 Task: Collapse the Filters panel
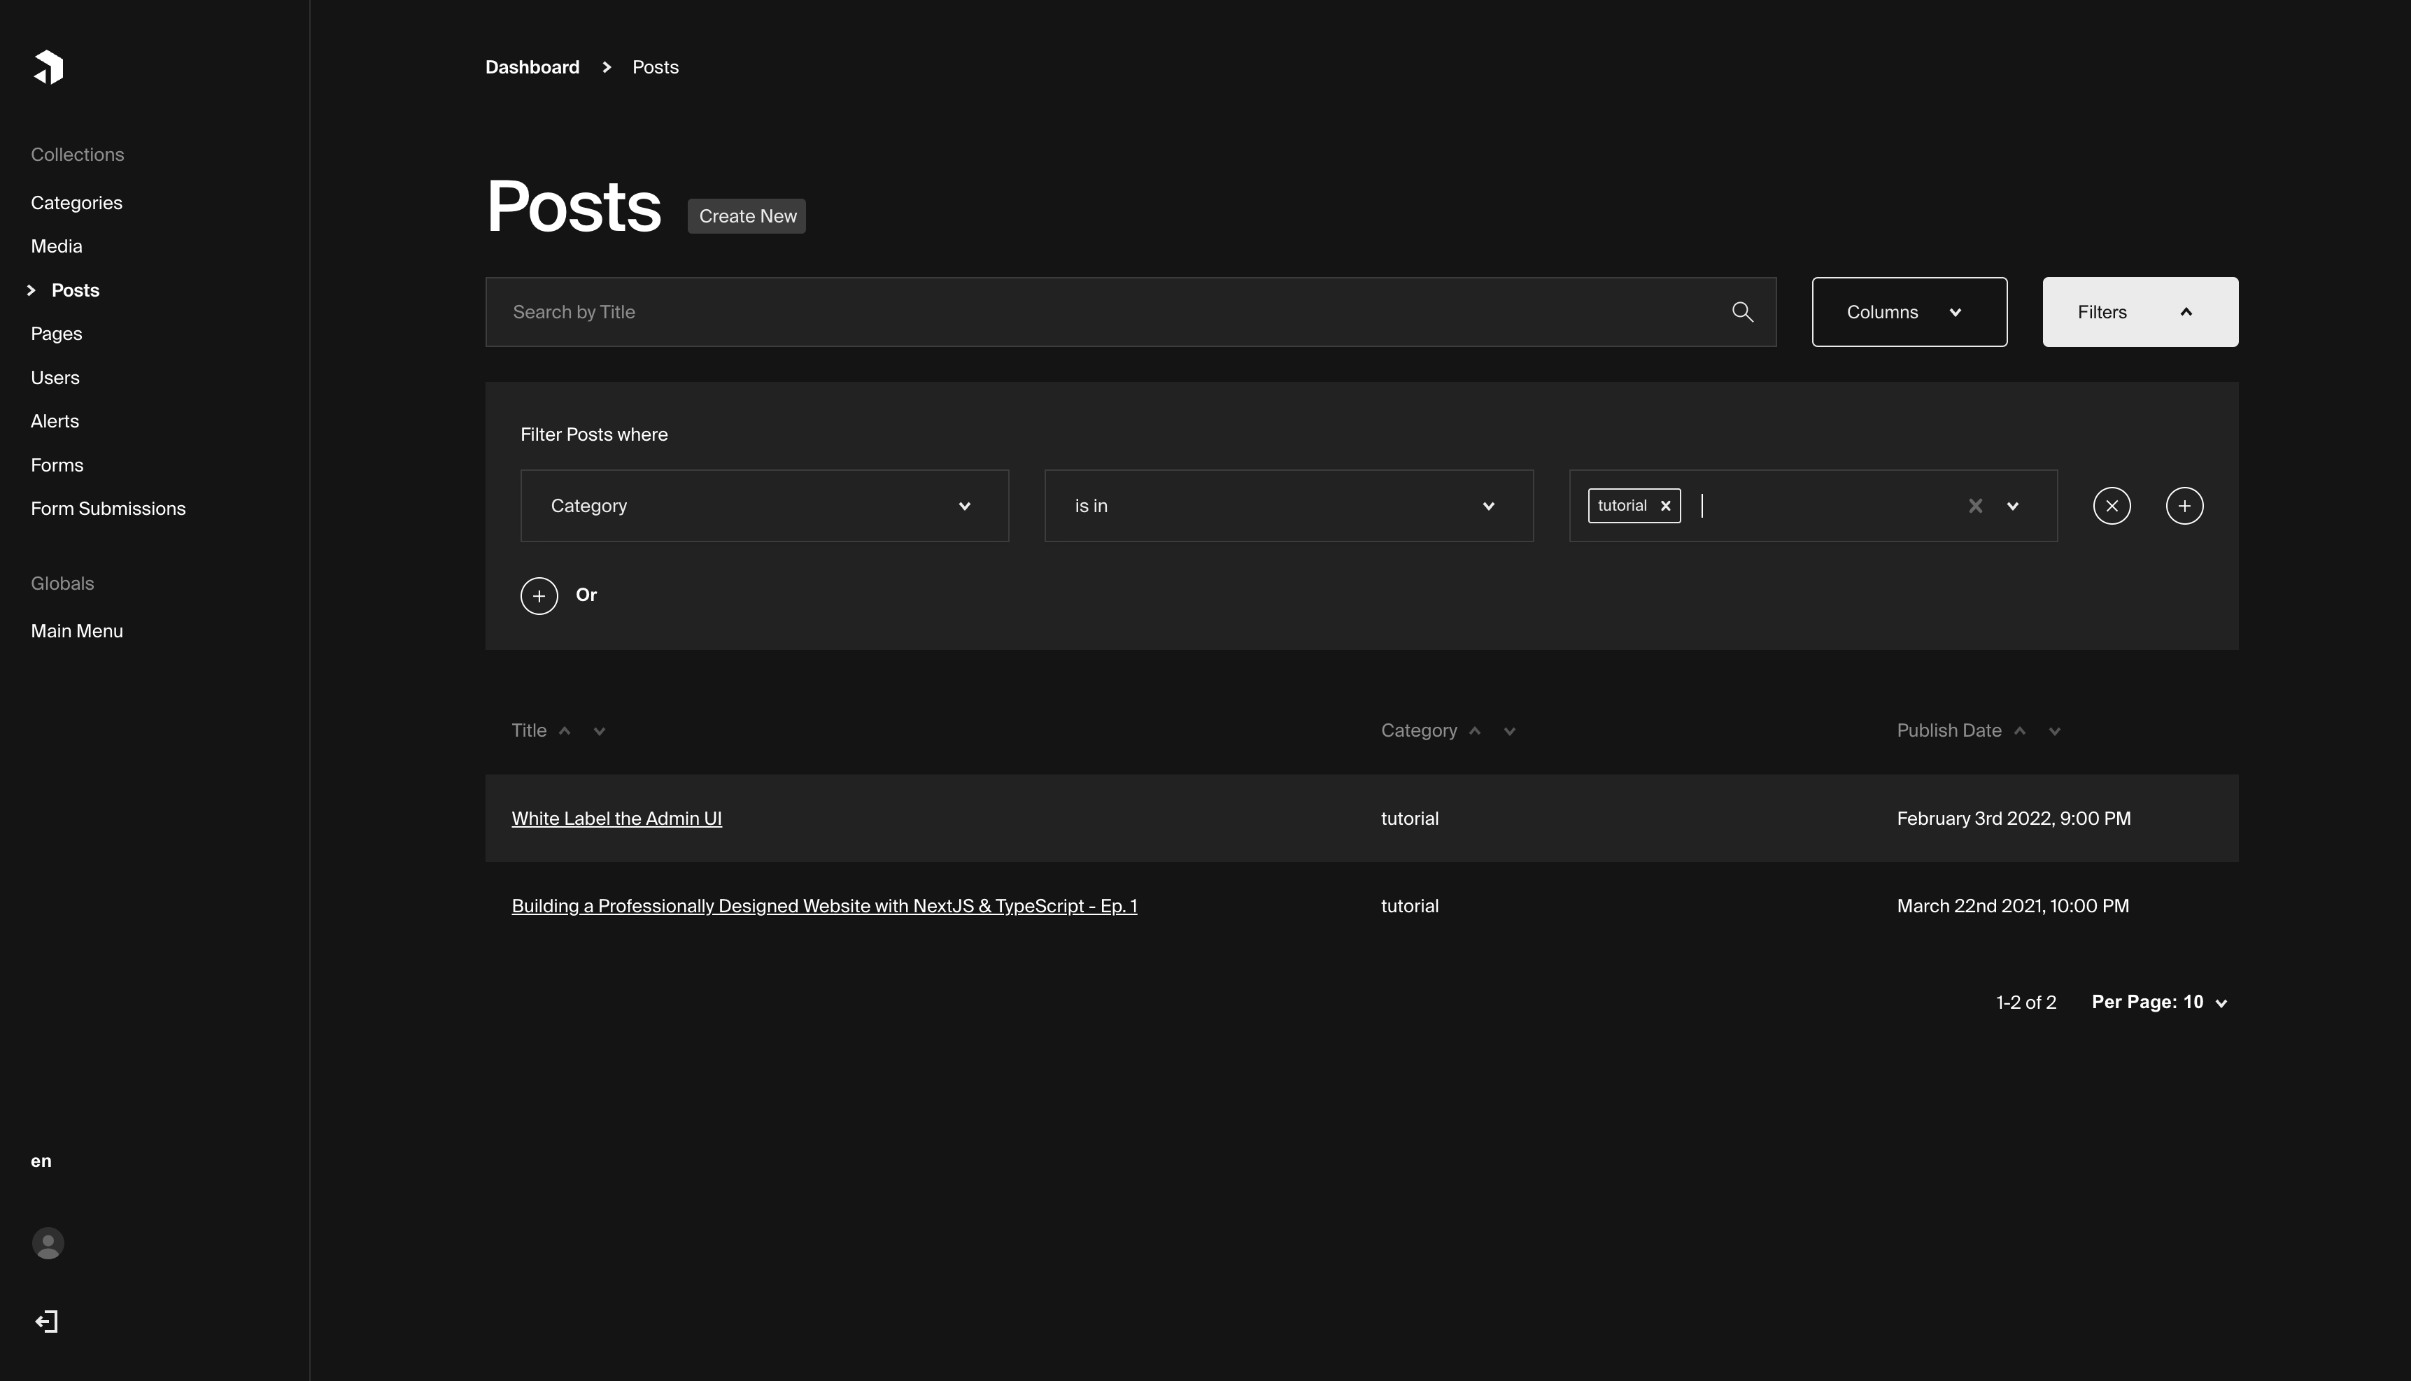(2139, 312)
